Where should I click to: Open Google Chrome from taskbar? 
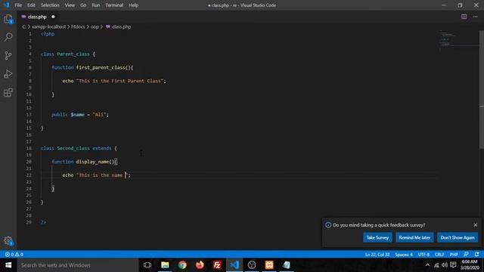coord(182,265)
